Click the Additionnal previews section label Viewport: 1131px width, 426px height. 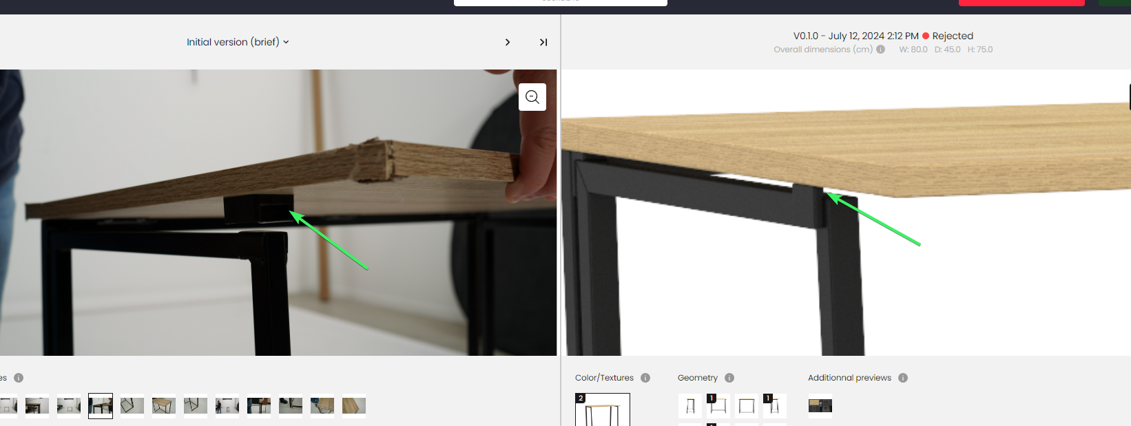tap(849, 378)
